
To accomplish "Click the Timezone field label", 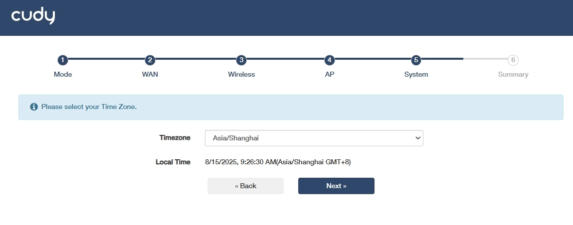I will (x=175, y=138).
